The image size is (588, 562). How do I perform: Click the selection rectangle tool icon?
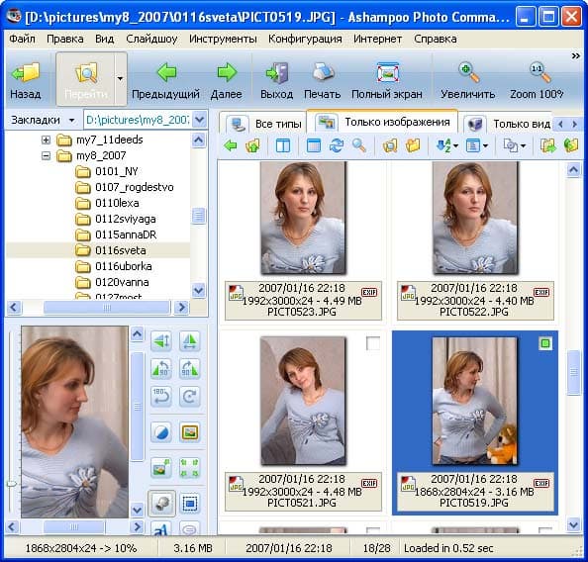pyautogui.click(x=189, y=504)
